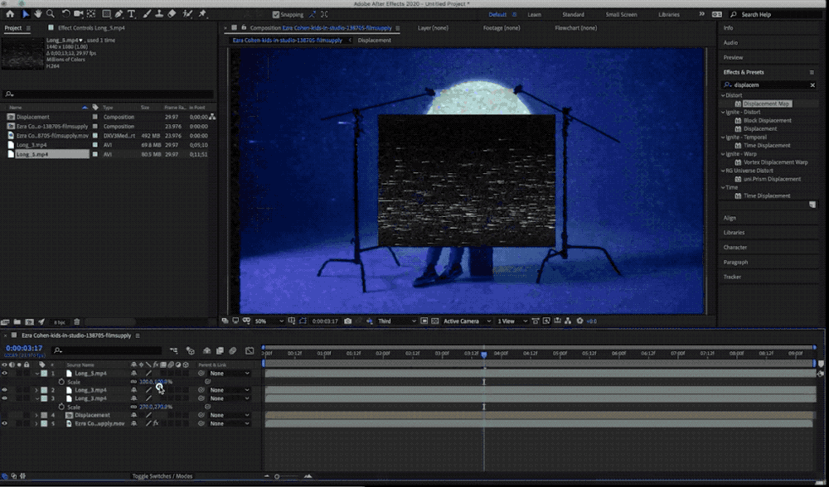Collapse the Scale property of Long_5.mp4

[36, 374]
